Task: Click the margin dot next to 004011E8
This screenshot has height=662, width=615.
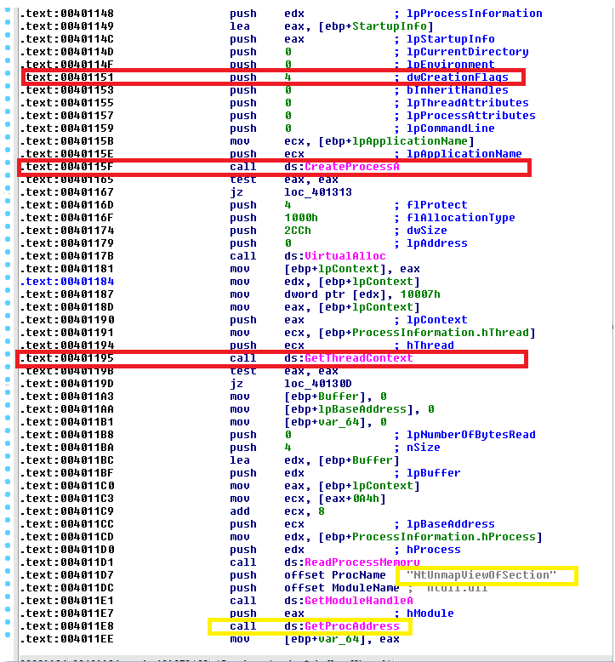Action: (8, 626)
